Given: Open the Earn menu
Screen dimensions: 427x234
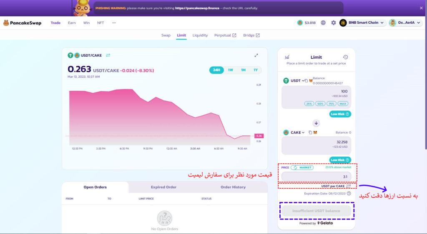Looking at the screenshot, I should coord(72,23).
